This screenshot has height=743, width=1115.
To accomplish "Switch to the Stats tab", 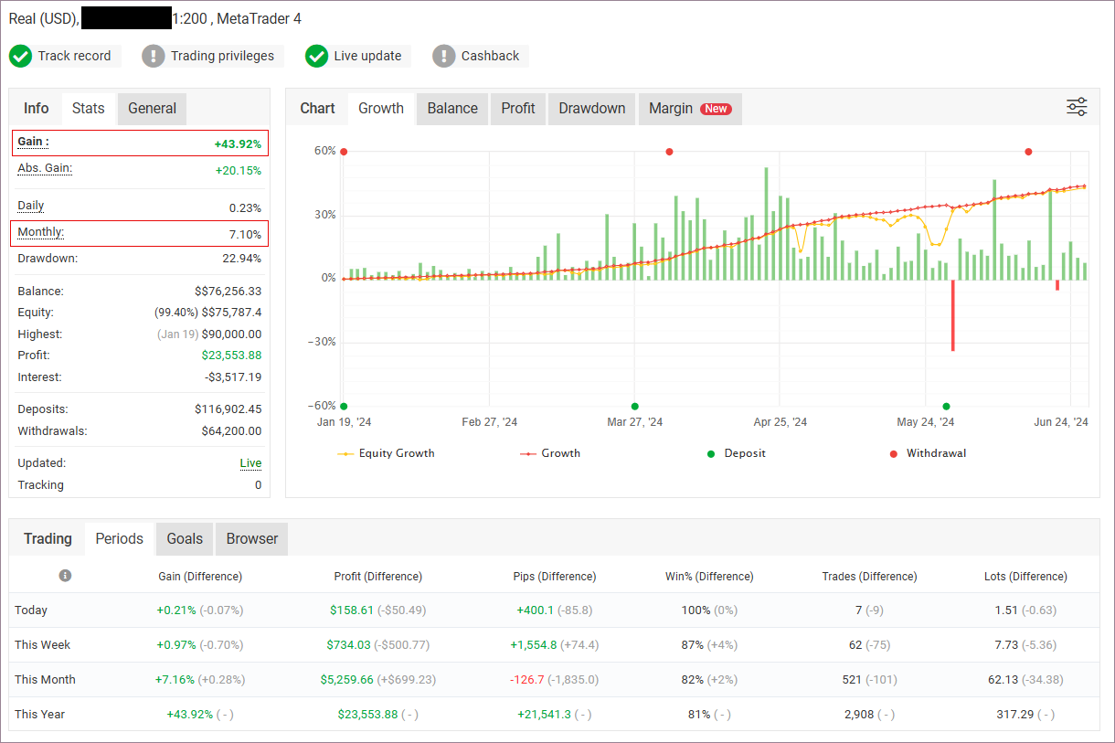I will (89, 108).
